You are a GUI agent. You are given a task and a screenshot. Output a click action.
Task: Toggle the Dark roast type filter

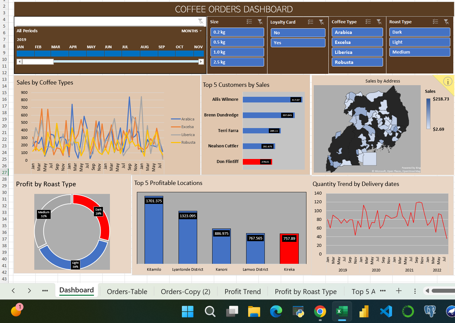pyautogui.click(x=420, y=32)
